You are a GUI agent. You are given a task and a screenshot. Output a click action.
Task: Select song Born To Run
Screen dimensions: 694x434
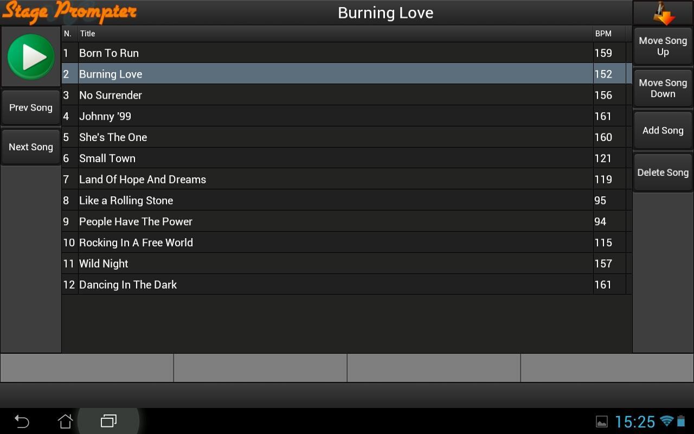(346, 53)
